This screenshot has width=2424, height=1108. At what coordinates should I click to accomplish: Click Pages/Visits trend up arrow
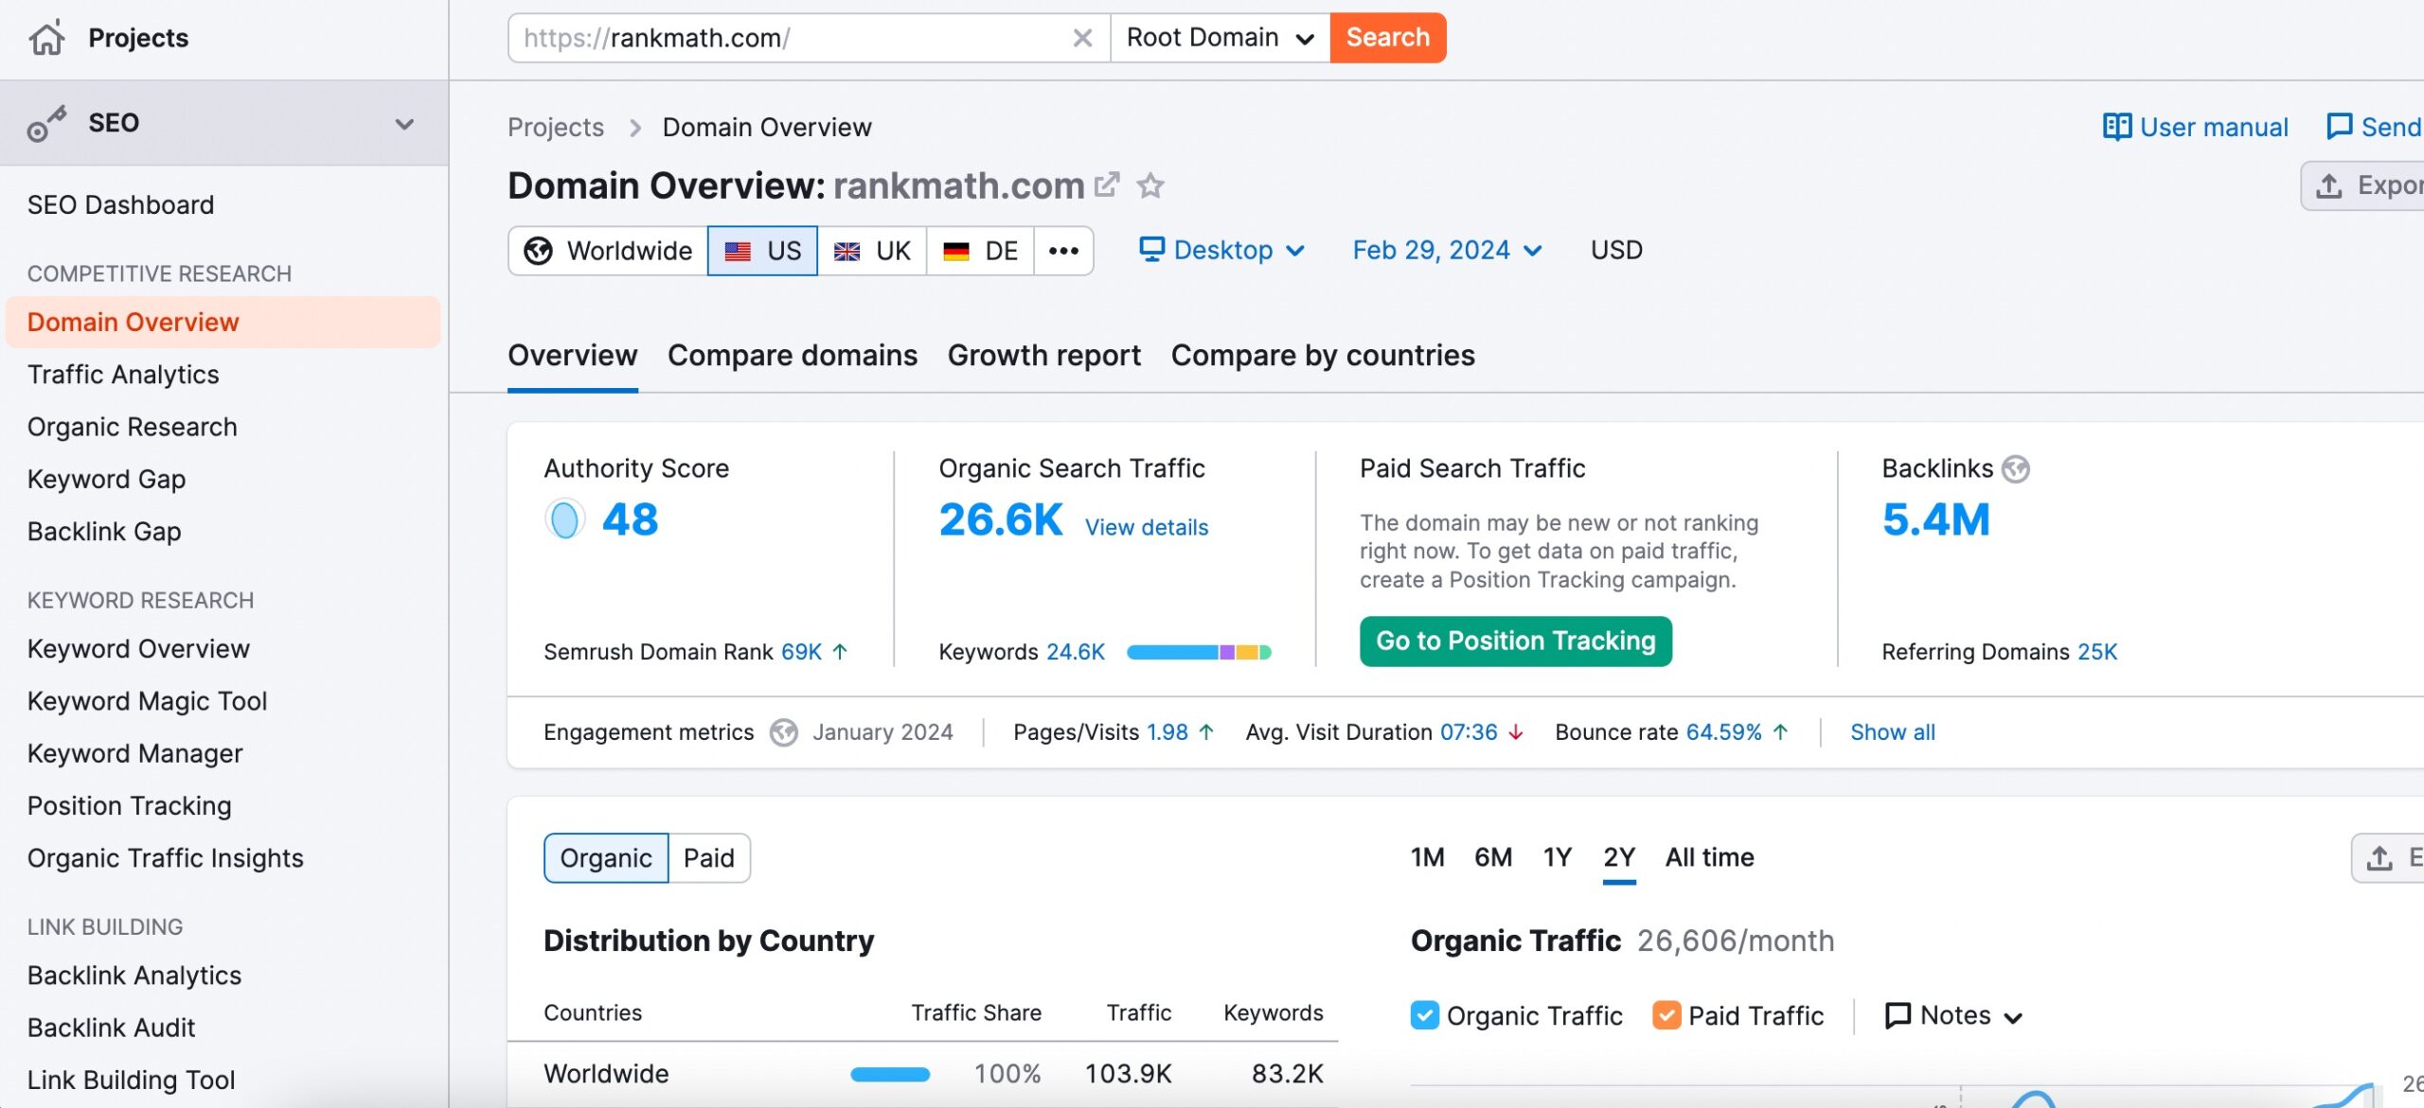[1205, 732]
